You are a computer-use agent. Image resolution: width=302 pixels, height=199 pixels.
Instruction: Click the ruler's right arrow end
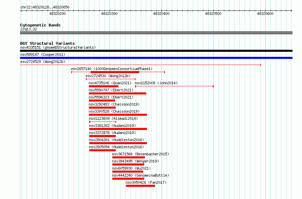(291, 11)
